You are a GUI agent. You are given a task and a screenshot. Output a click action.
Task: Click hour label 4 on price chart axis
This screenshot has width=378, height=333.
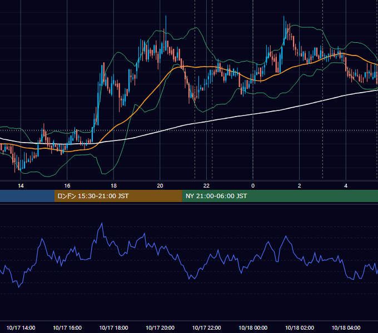(x=346, y=186)
